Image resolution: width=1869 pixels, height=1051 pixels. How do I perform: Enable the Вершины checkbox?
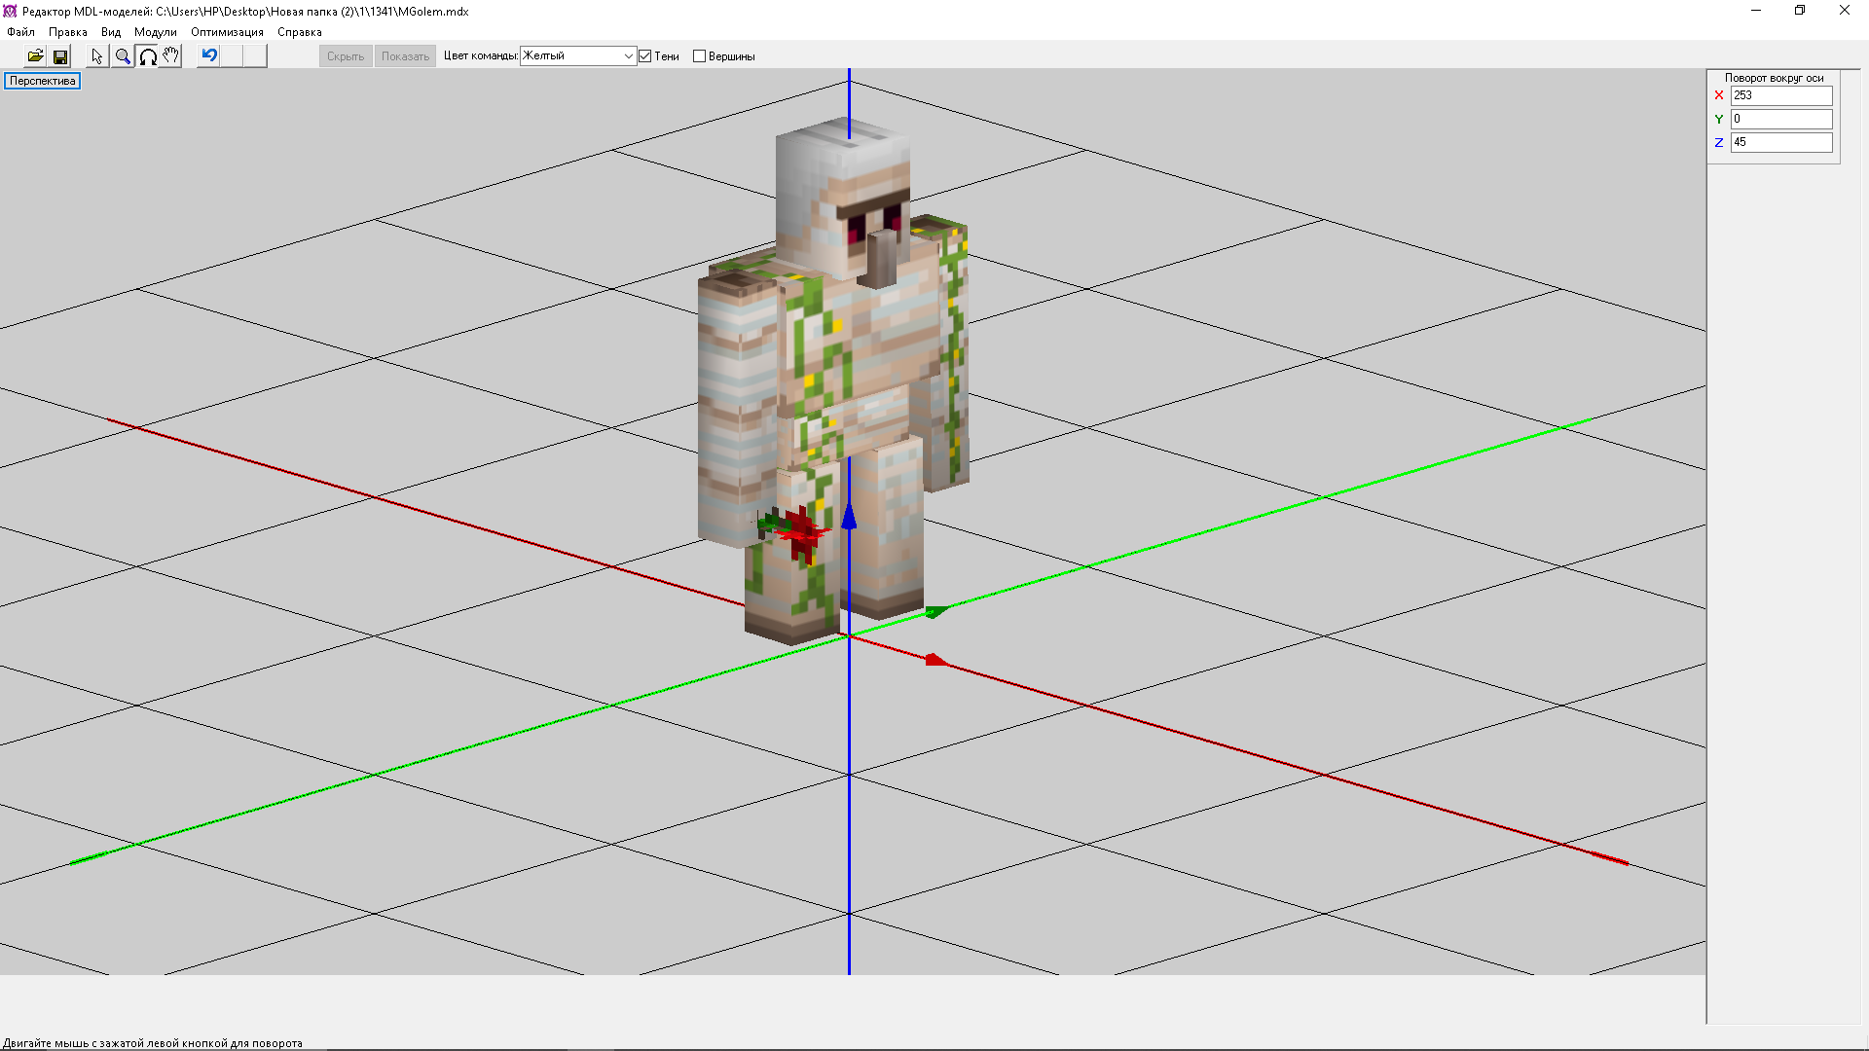coord(699,56)
